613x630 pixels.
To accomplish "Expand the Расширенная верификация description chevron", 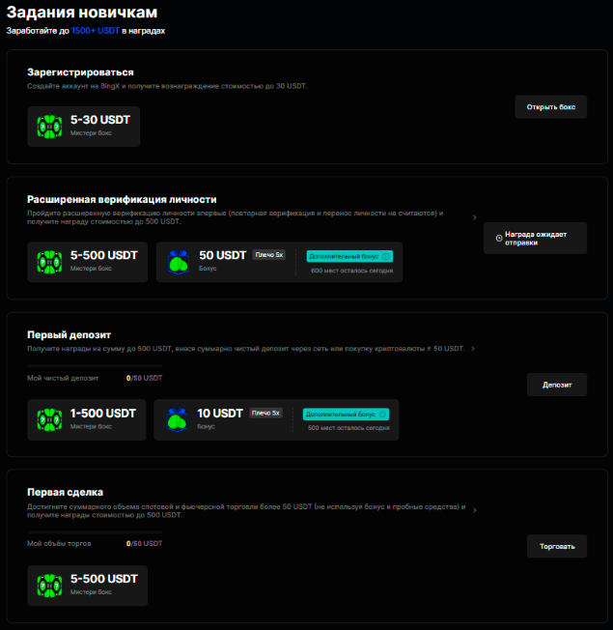I will click(475, 217).
